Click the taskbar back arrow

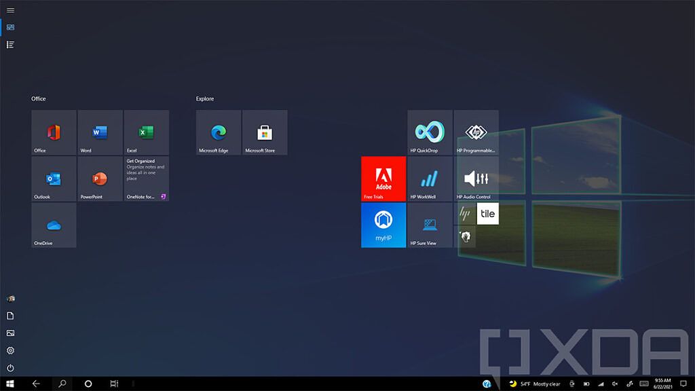[36, 384]
